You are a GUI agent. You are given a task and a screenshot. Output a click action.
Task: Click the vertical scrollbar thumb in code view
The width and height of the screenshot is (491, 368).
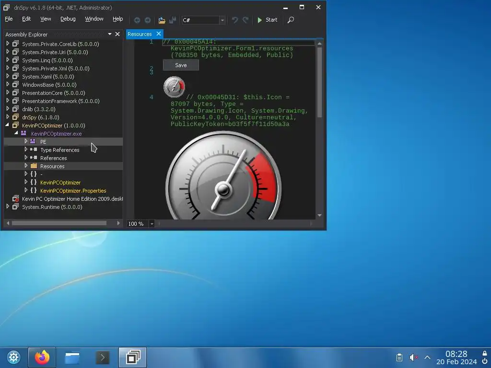319,82
